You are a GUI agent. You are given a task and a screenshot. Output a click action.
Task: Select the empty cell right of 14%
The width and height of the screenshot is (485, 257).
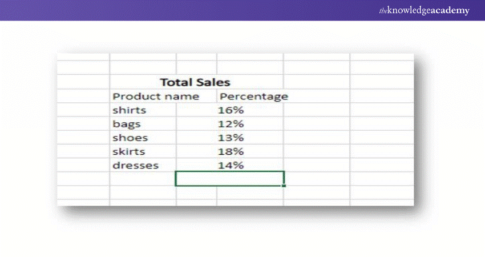point(317,165)
